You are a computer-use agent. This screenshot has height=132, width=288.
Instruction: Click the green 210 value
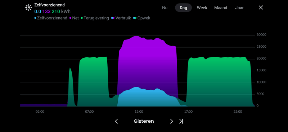click(x=56, y=12)
